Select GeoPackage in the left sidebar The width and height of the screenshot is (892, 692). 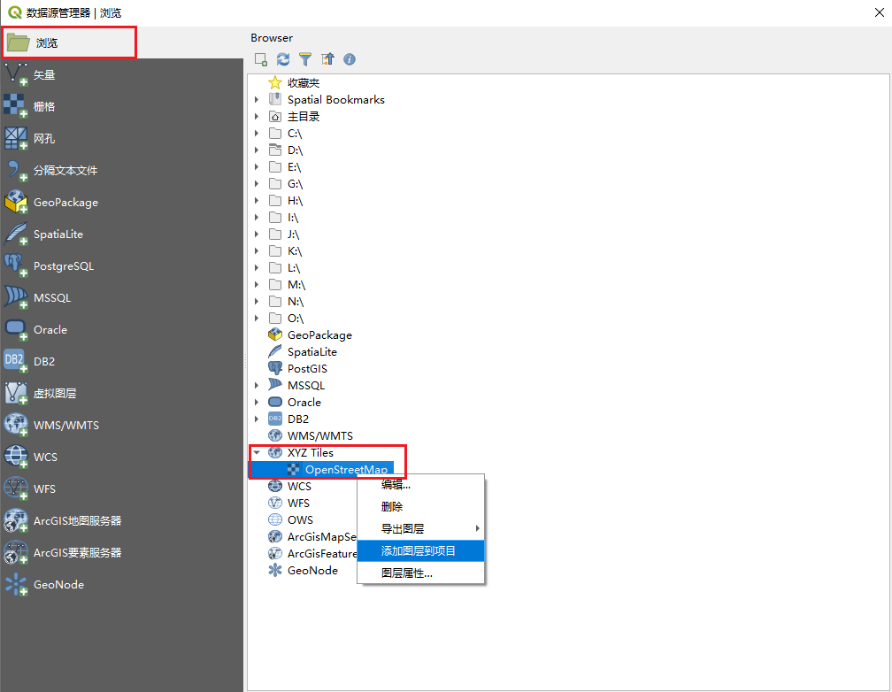[122, 202]
